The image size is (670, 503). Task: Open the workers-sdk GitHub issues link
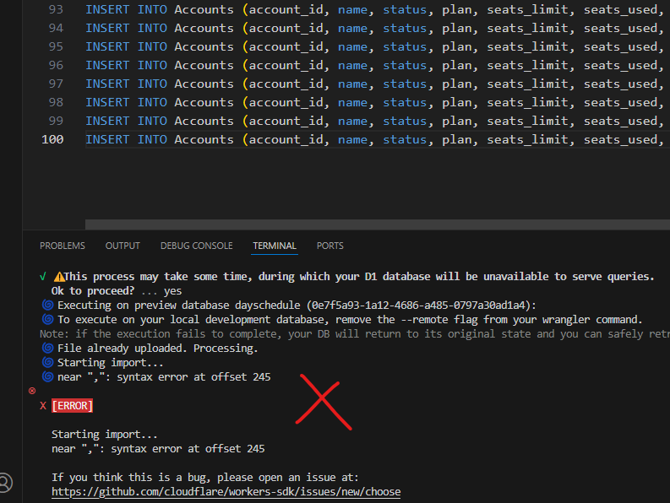tap(226, 492)
